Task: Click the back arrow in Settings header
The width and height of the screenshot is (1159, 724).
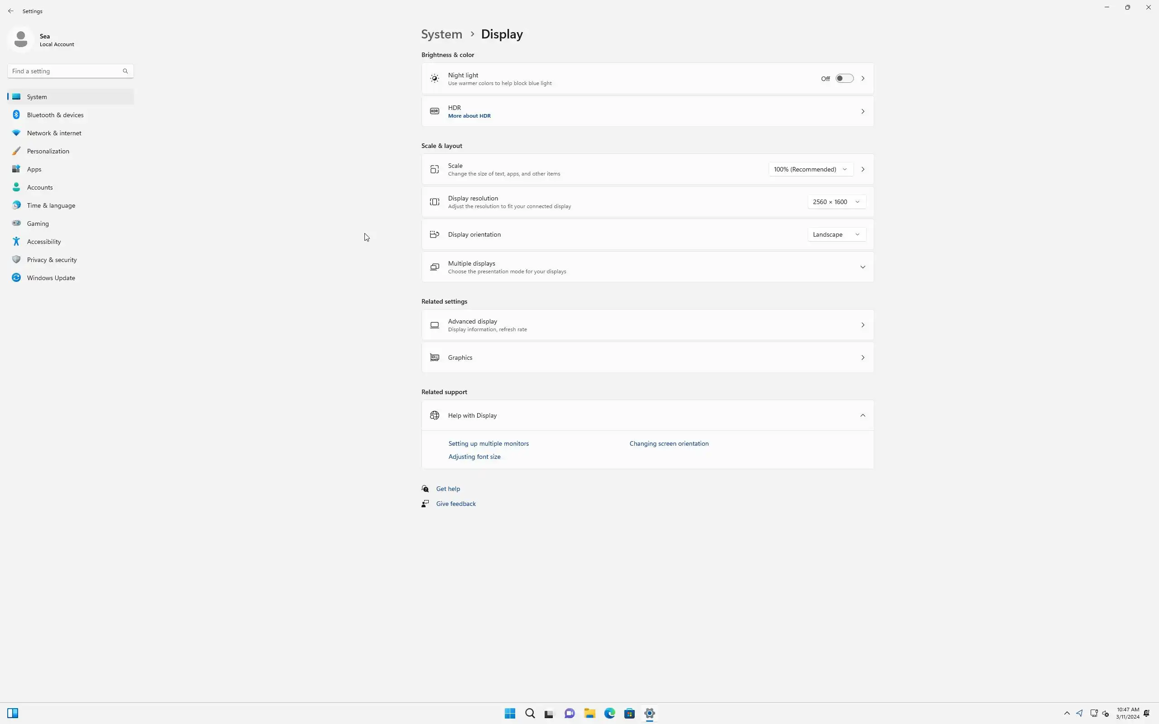Action: pyautogui.click(x=10, y=11)
